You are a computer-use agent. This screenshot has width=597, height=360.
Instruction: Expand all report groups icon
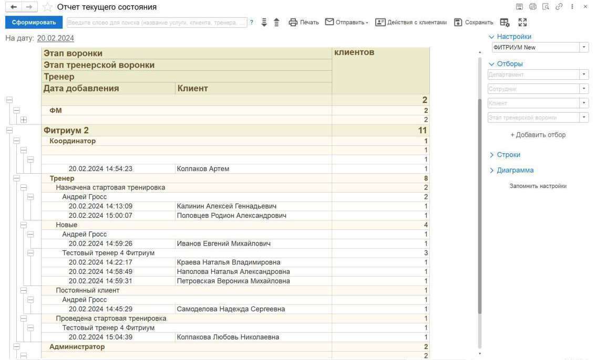click(264, 23)
